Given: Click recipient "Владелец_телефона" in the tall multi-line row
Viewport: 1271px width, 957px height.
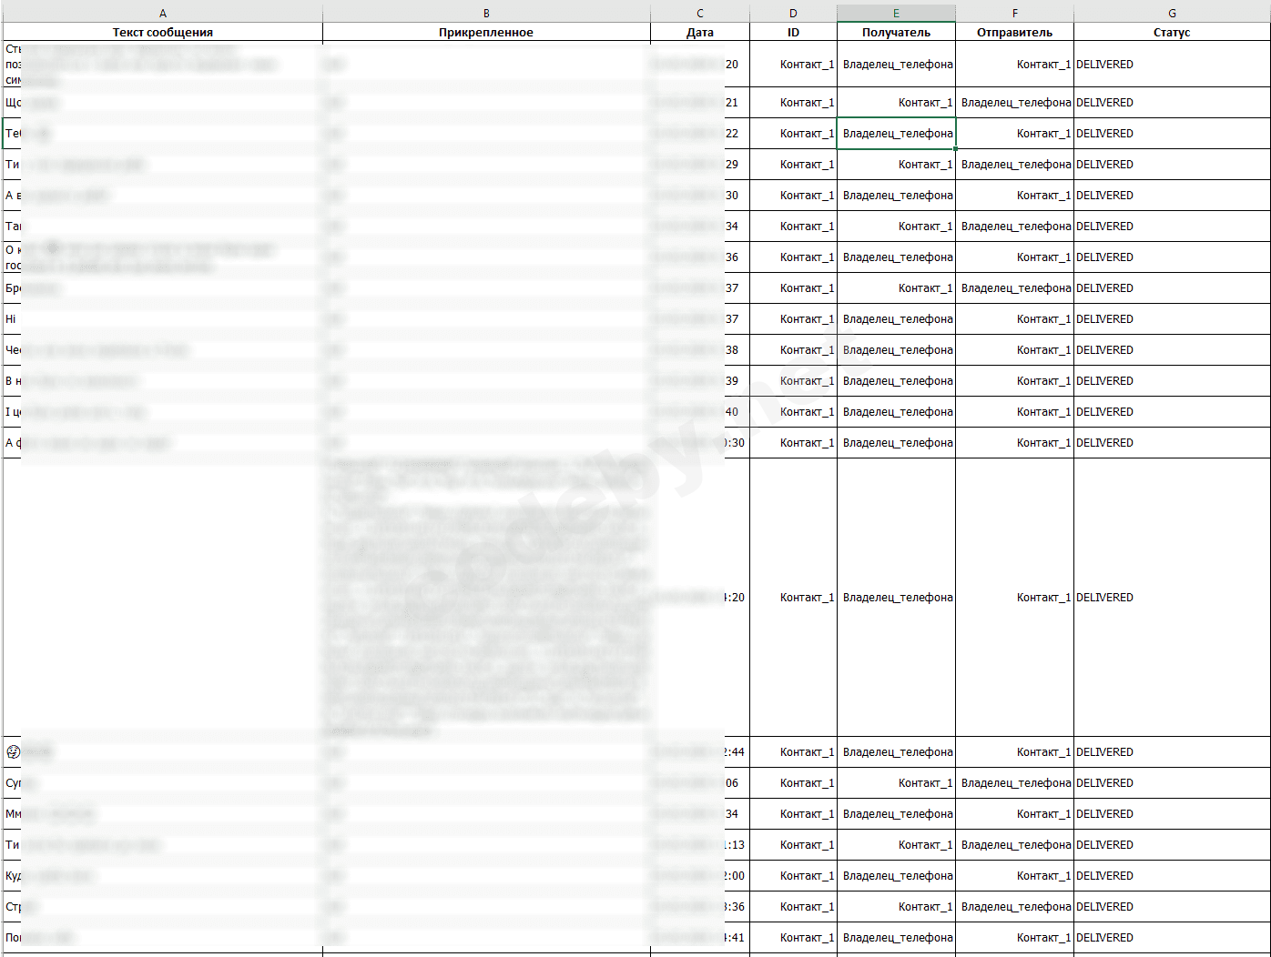Looking at the screenshot, I should click(x=898, y=598).
